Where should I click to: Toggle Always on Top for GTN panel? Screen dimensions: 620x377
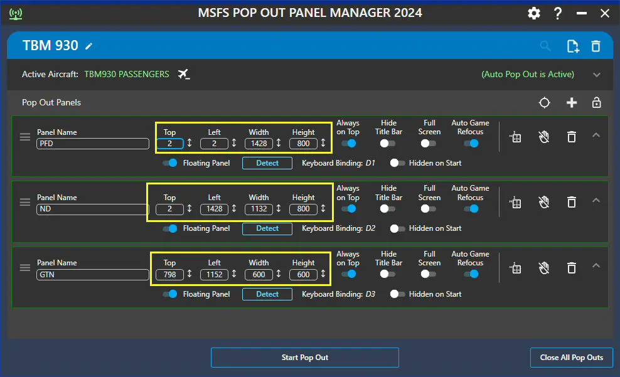click(349, 274)
